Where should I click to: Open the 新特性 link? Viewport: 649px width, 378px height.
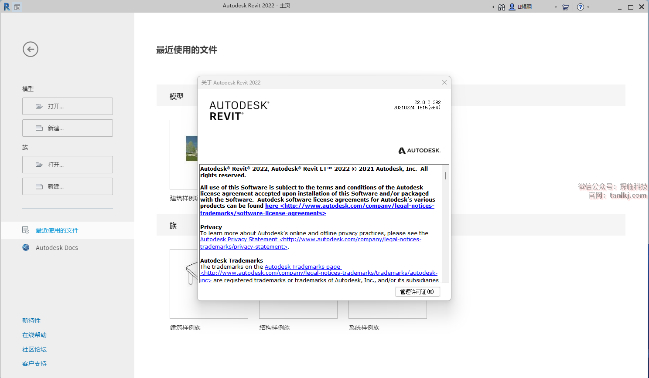(31, 321)
